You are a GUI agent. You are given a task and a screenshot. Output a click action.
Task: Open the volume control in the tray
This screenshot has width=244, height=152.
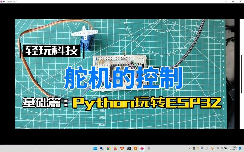point(222,148)
